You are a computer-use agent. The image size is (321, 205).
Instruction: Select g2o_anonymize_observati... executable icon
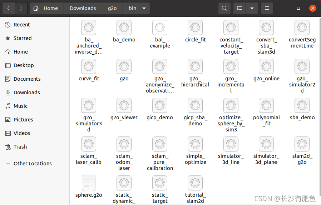(160, 66)
